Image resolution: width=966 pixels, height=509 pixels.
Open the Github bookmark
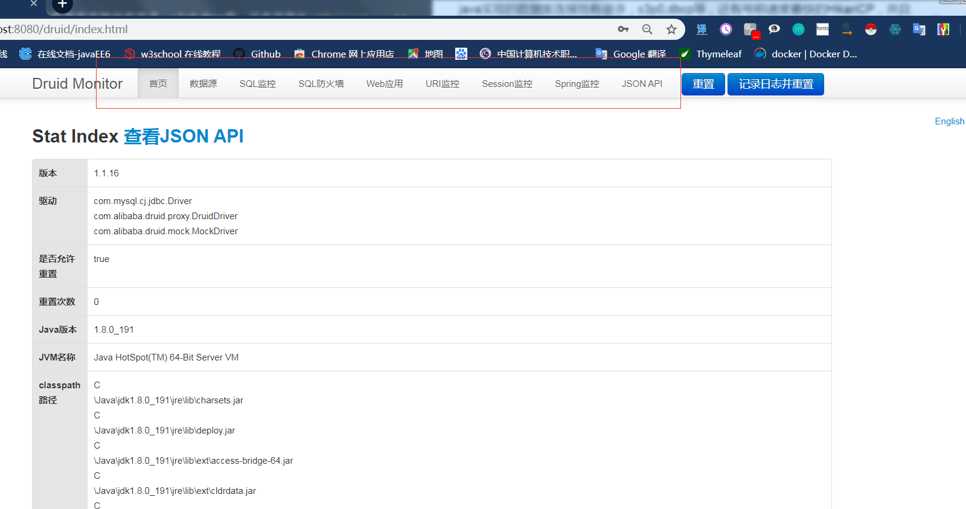(257, 54)
